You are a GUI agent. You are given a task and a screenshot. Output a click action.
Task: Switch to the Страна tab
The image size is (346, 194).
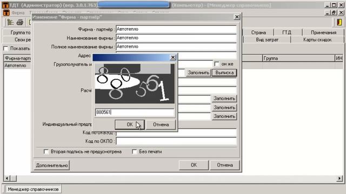tap(258, 32)
